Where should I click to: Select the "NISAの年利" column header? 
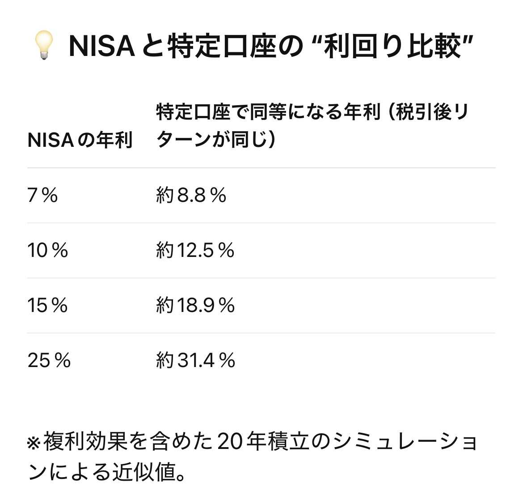[x=80, y=141]
